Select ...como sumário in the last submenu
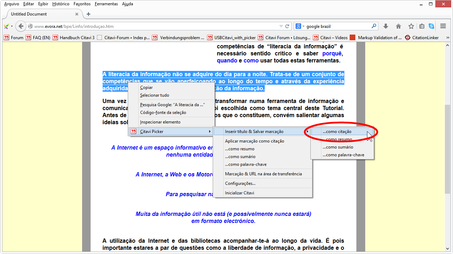Image resolution: width=453 pixels, height=254 pixels. coord(342,147)
